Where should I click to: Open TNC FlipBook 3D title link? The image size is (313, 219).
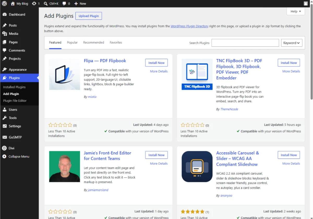pyautogui.click(x=239, y=69)
